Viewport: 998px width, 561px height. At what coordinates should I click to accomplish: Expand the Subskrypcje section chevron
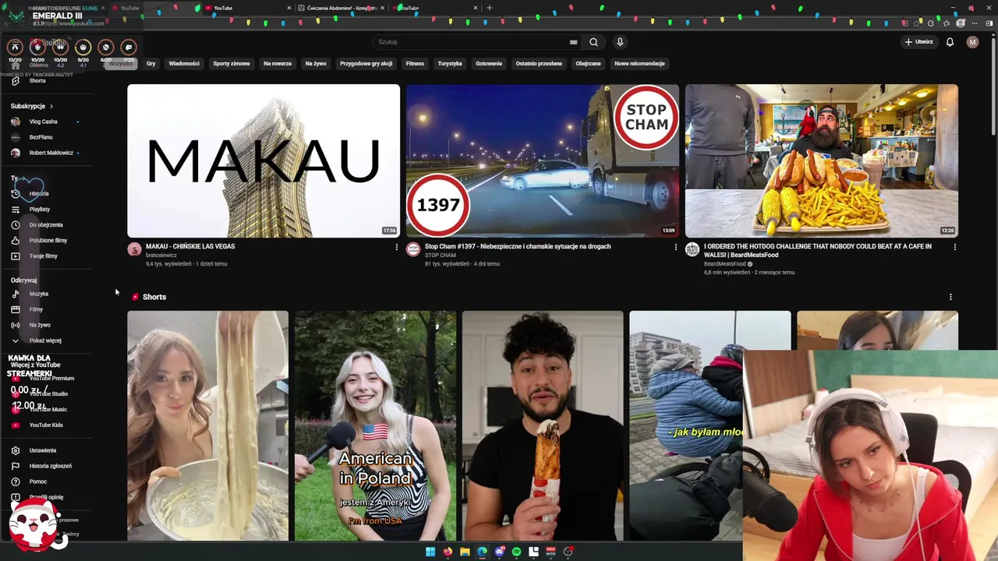pos(51,106)
